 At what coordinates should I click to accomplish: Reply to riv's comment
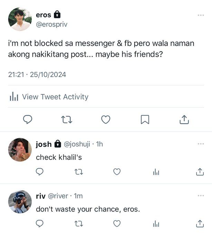click(39, 224)
